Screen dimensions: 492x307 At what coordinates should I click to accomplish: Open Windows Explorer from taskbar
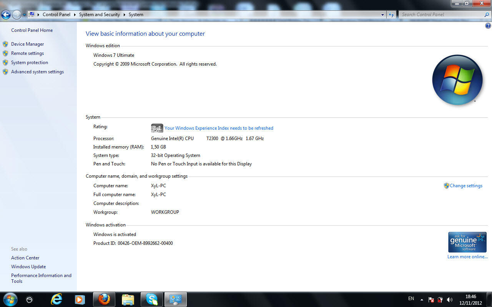pos(128,299)
